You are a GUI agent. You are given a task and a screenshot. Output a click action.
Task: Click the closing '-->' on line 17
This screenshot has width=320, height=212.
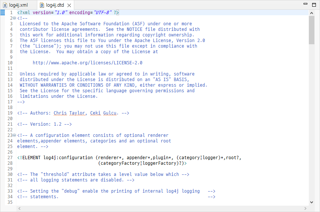[21, 102]
